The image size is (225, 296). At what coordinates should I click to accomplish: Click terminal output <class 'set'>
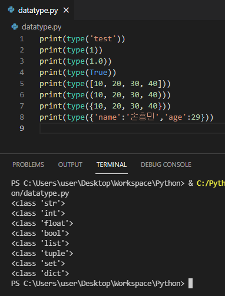tap(38, 264)
